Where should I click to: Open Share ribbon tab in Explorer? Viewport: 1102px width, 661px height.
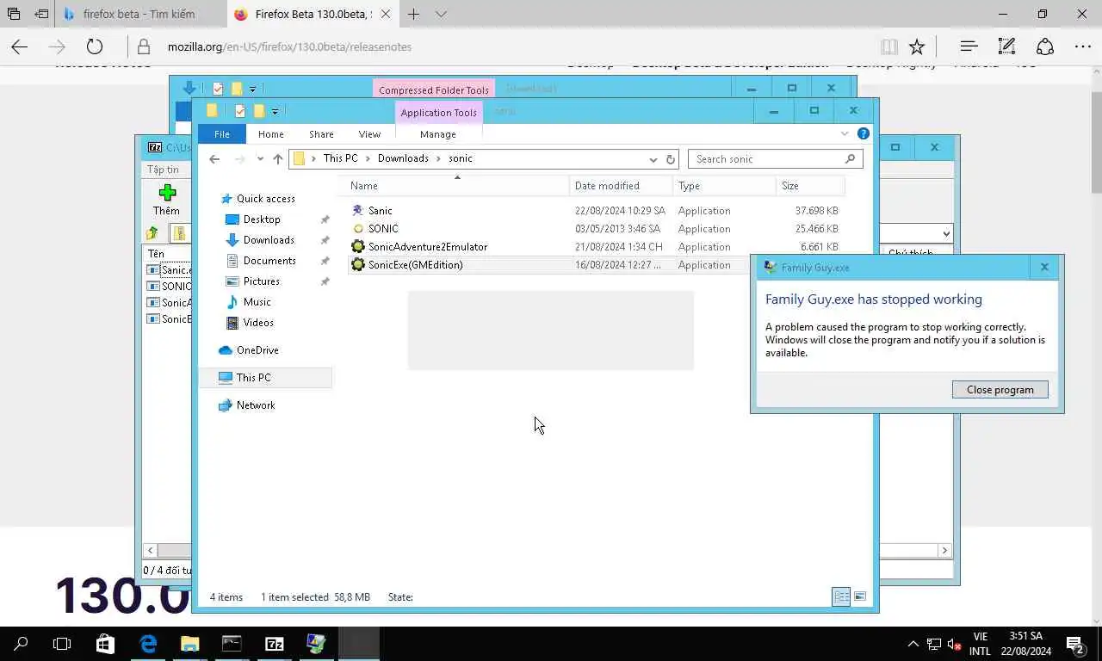[321, 134]
